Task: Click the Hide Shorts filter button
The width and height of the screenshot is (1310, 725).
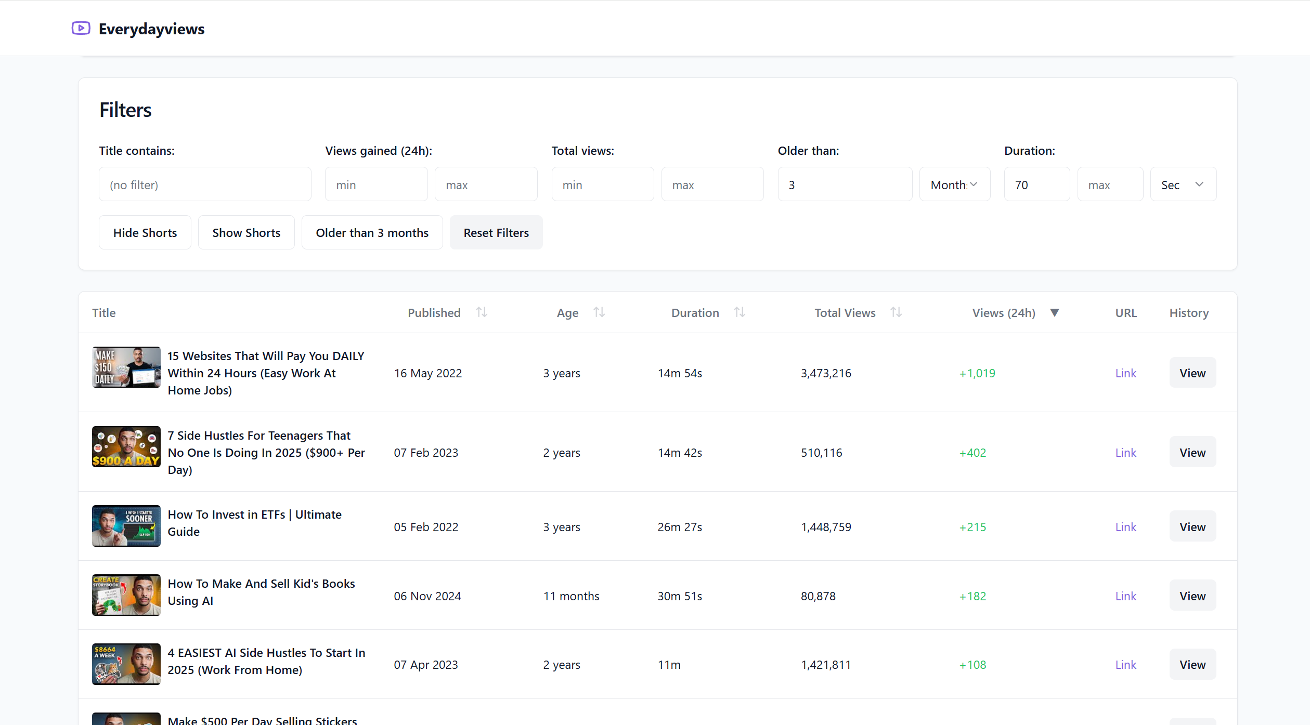Action: (145, 233)
